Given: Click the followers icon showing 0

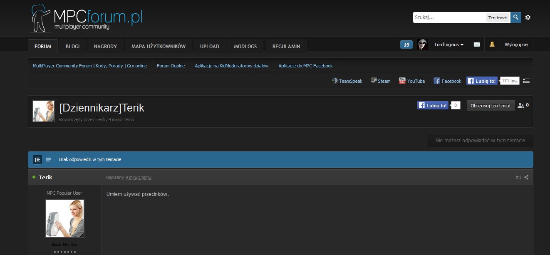Looking at the screenshot, I should pyautogui.click(x=523, y=105).
